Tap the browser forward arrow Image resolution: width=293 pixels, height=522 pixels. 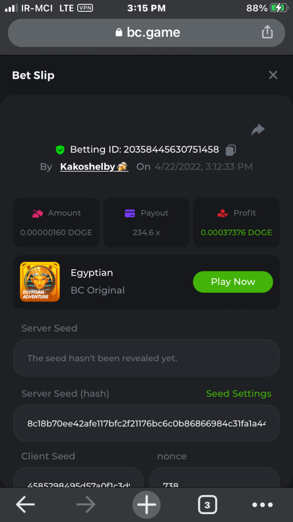pos(86,505)
